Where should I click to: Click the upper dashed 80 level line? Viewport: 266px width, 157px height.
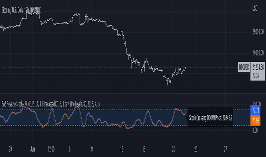click(x=125, y=110)
